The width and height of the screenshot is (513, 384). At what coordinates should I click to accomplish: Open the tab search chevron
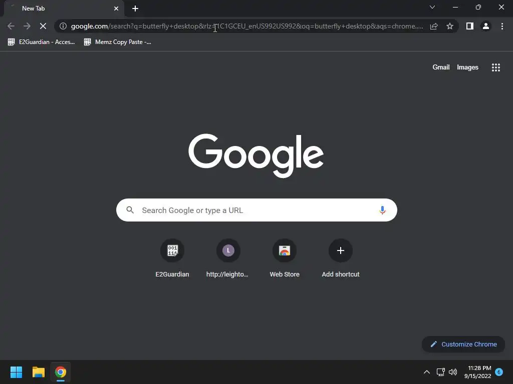[x=432, y=7]
